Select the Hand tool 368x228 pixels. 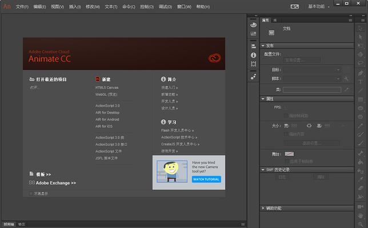point(361,215)
